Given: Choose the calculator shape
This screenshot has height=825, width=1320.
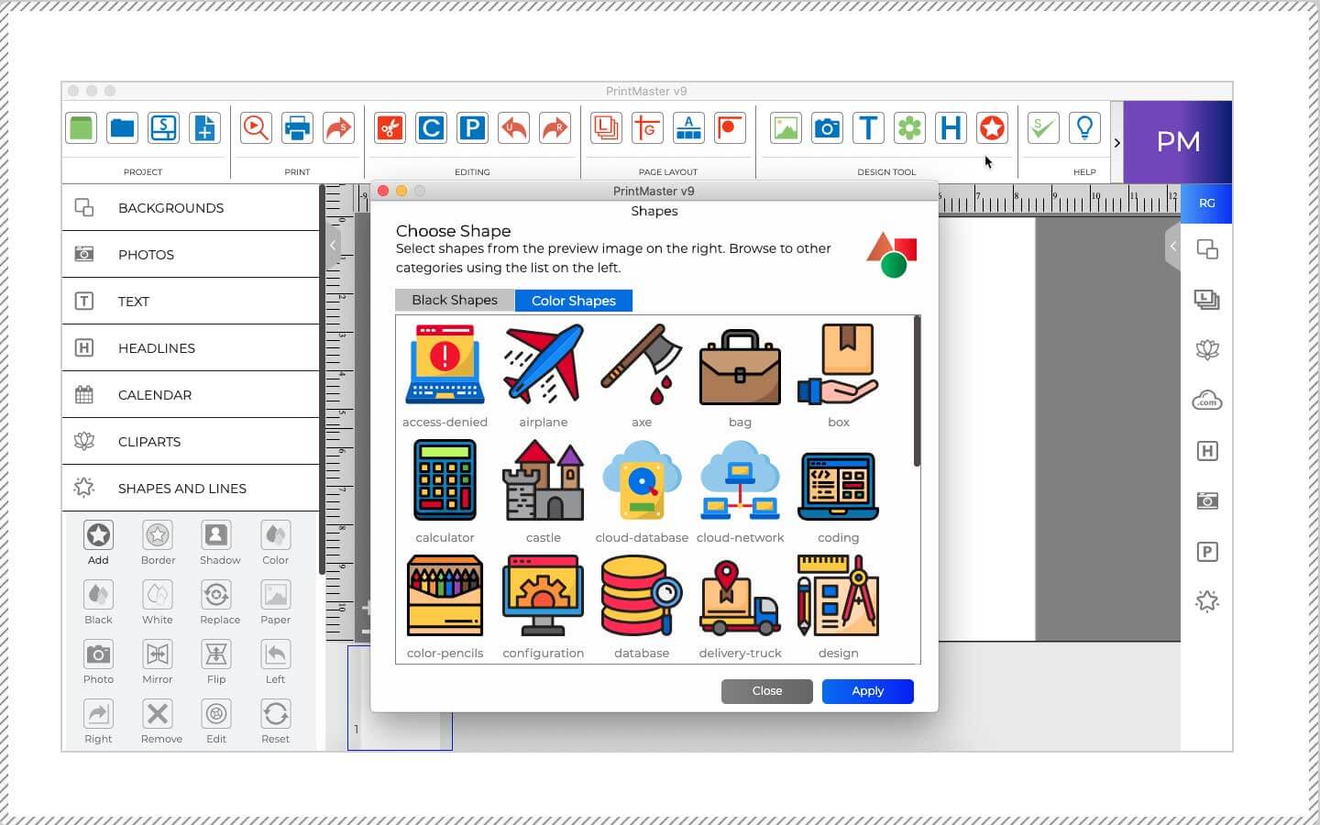Looking at the screenshot, I should [445, 480].
